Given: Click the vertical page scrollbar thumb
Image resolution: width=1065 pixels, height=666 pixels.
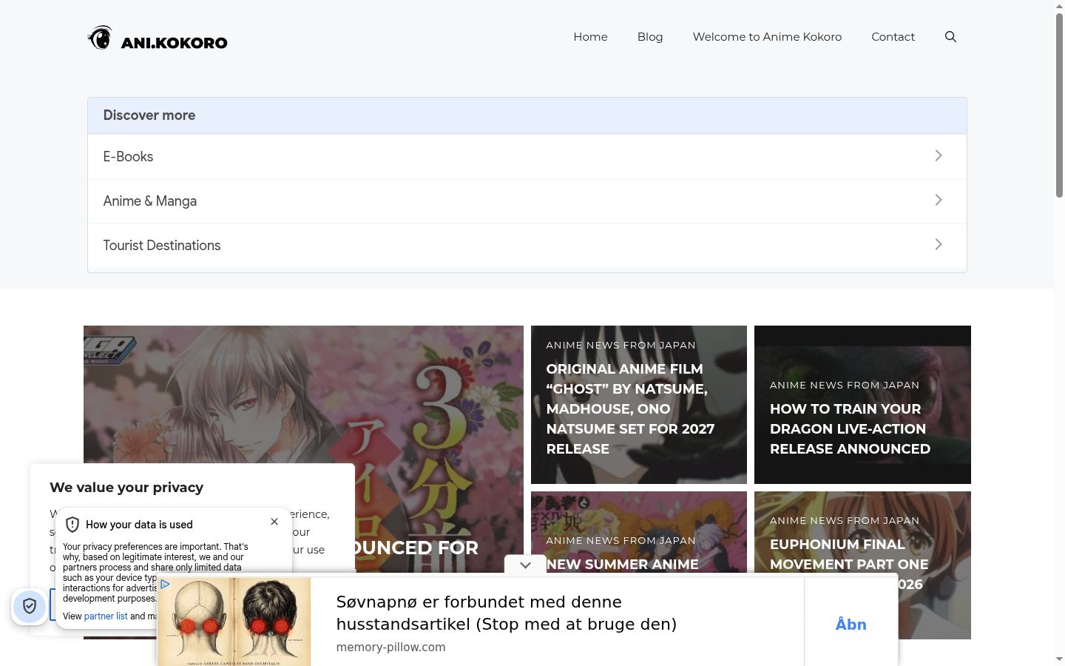Looking at the screenshot, I should point(1059,105).
